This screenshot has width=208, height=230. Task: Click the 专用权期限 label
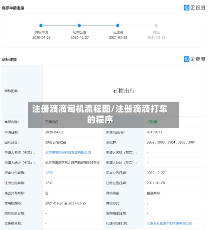(x=13, y=203)
